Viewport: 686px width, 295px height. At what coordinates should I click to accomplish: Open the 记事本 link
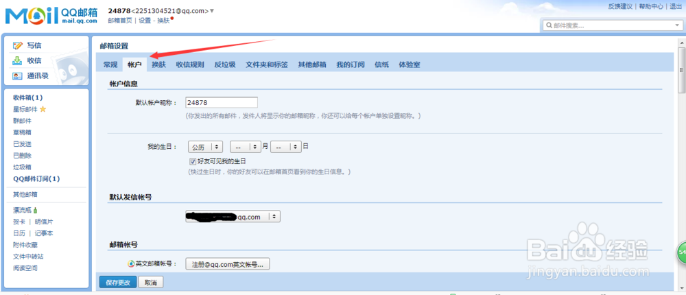tap(44, 233)
